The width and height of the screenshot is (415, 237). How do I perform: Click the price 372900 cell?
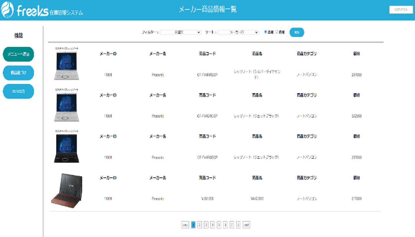(x=356, y=116)
